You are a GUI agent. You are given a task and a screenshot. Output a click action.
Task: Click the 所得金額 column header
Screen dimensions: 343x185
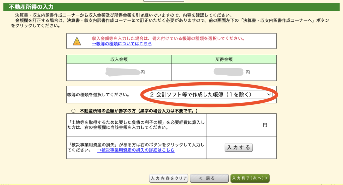pyautogui.click(x=224, y=60)
